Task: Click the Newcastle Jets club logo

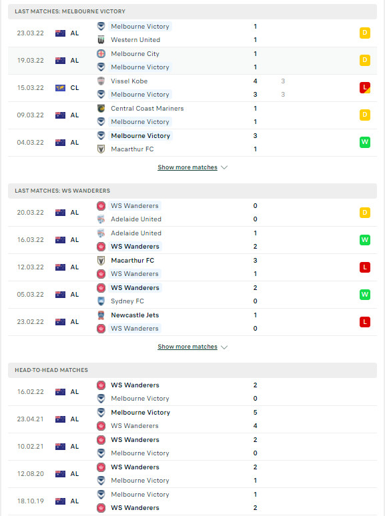Action: tap(101, 315)
